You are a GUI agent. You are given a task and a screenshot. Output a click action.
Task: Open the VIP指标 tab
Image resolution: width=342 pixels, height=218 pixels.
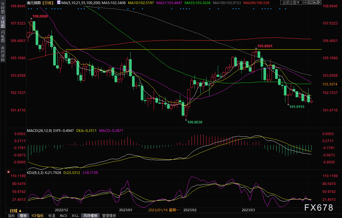click(37, 216)
